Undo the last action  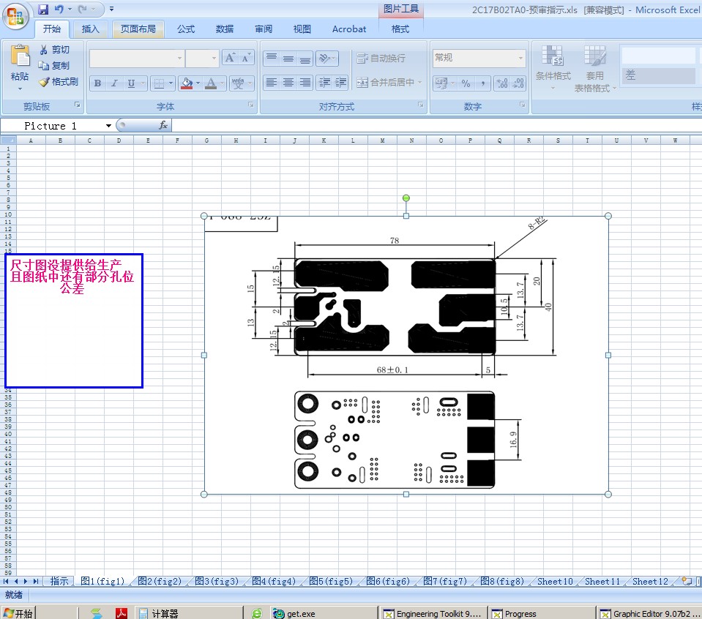(x=59, y=9)
